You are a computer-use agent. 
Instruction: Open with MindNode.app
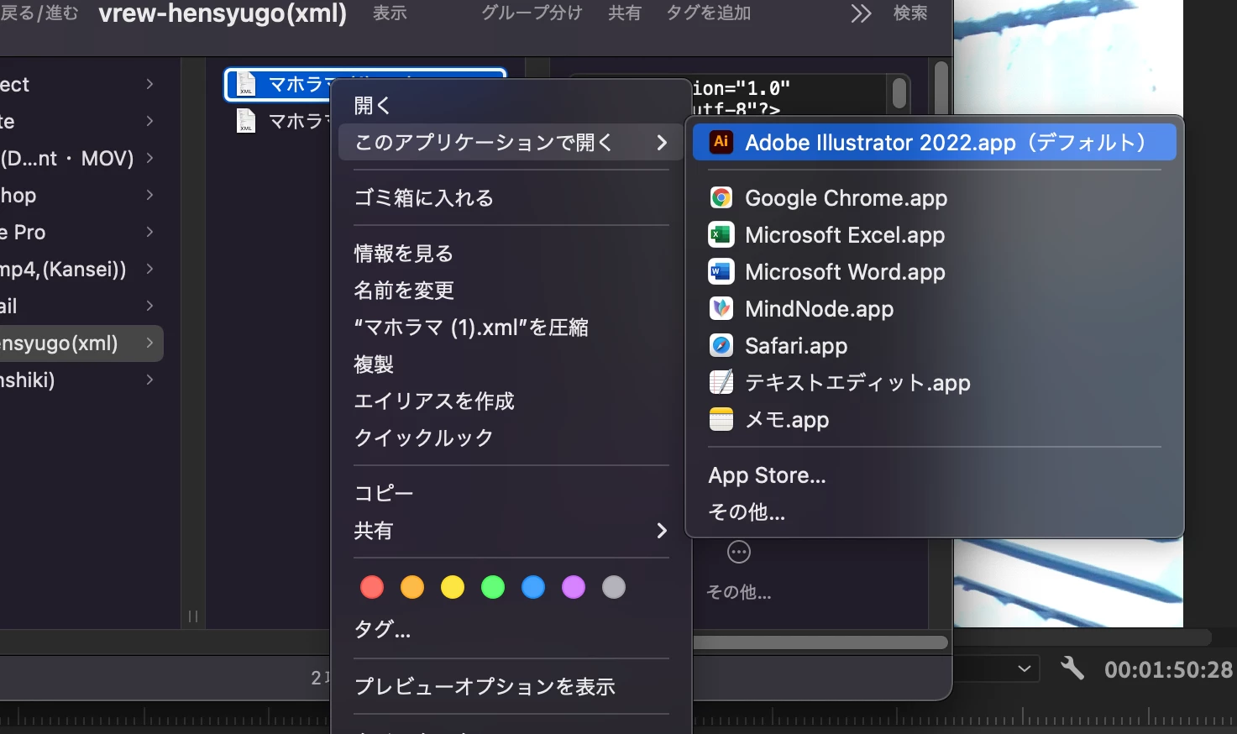coord(934,308)
